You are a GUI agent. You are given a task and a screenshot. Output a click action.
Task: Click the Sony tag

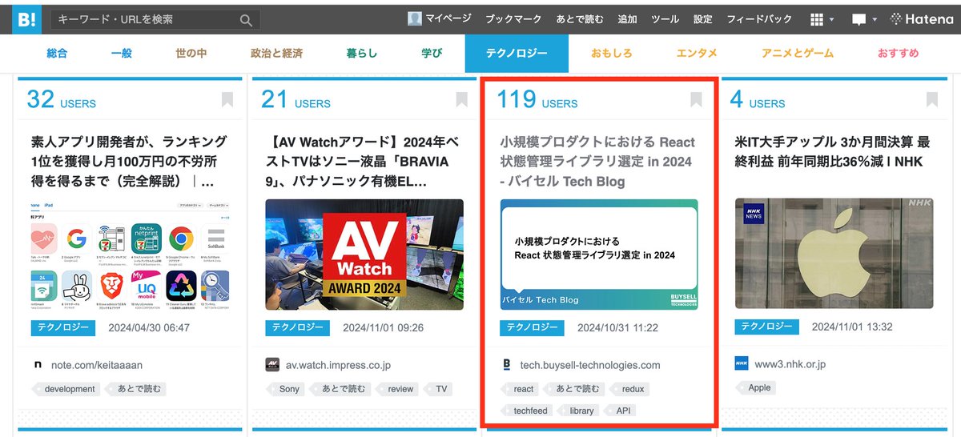coord(287,389)
